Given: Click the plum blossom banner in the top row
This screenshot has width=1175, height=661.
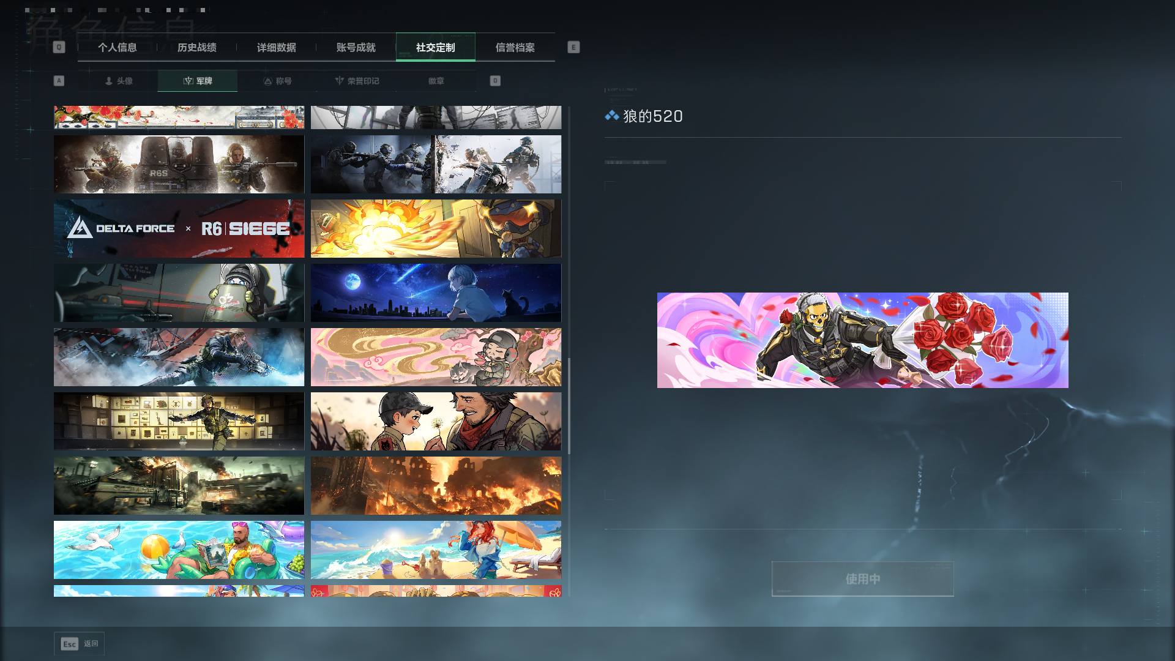Looking at the screenshot, I should 179,117.
